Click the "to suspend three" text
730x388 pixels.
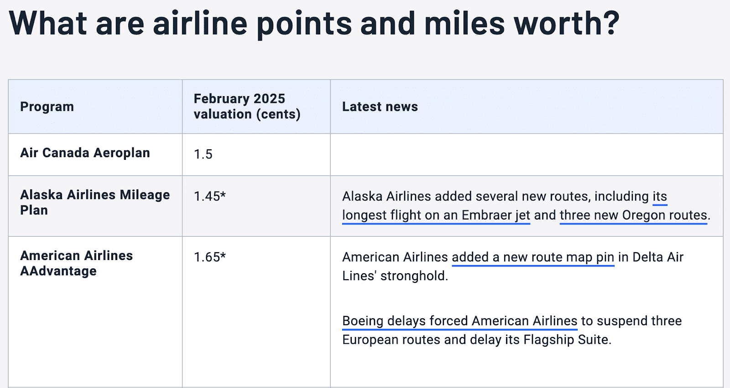pyautogui.click(x=631, y=321)
